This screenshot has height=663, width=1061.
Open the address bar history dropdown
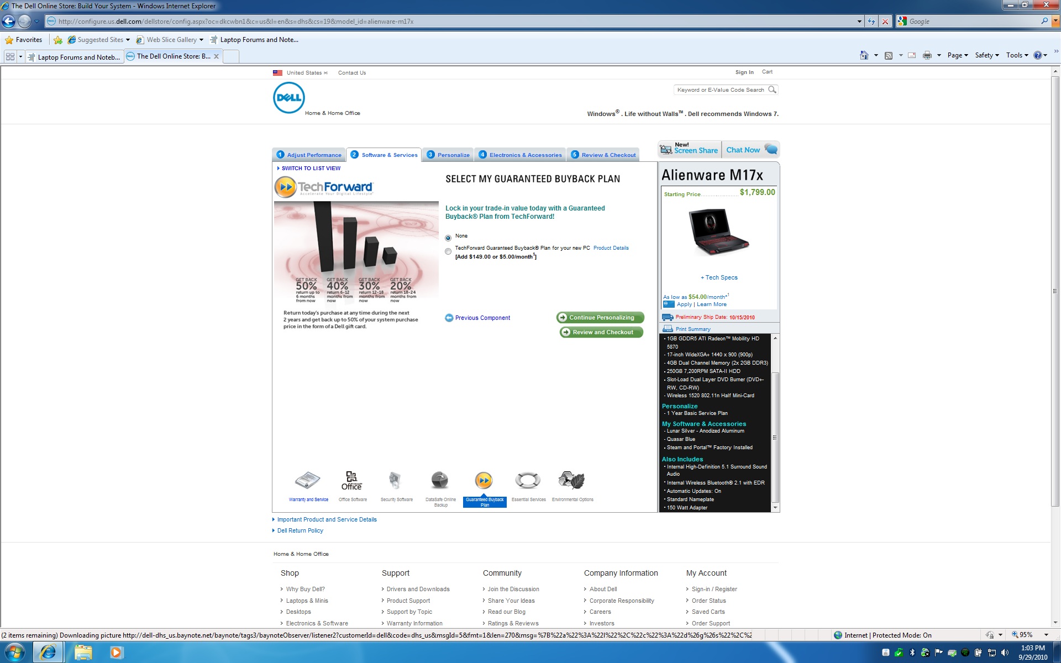[859, 22]
